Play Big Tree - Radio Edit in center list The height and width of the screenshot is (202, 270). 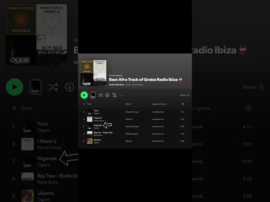click(x=103, y=133)
